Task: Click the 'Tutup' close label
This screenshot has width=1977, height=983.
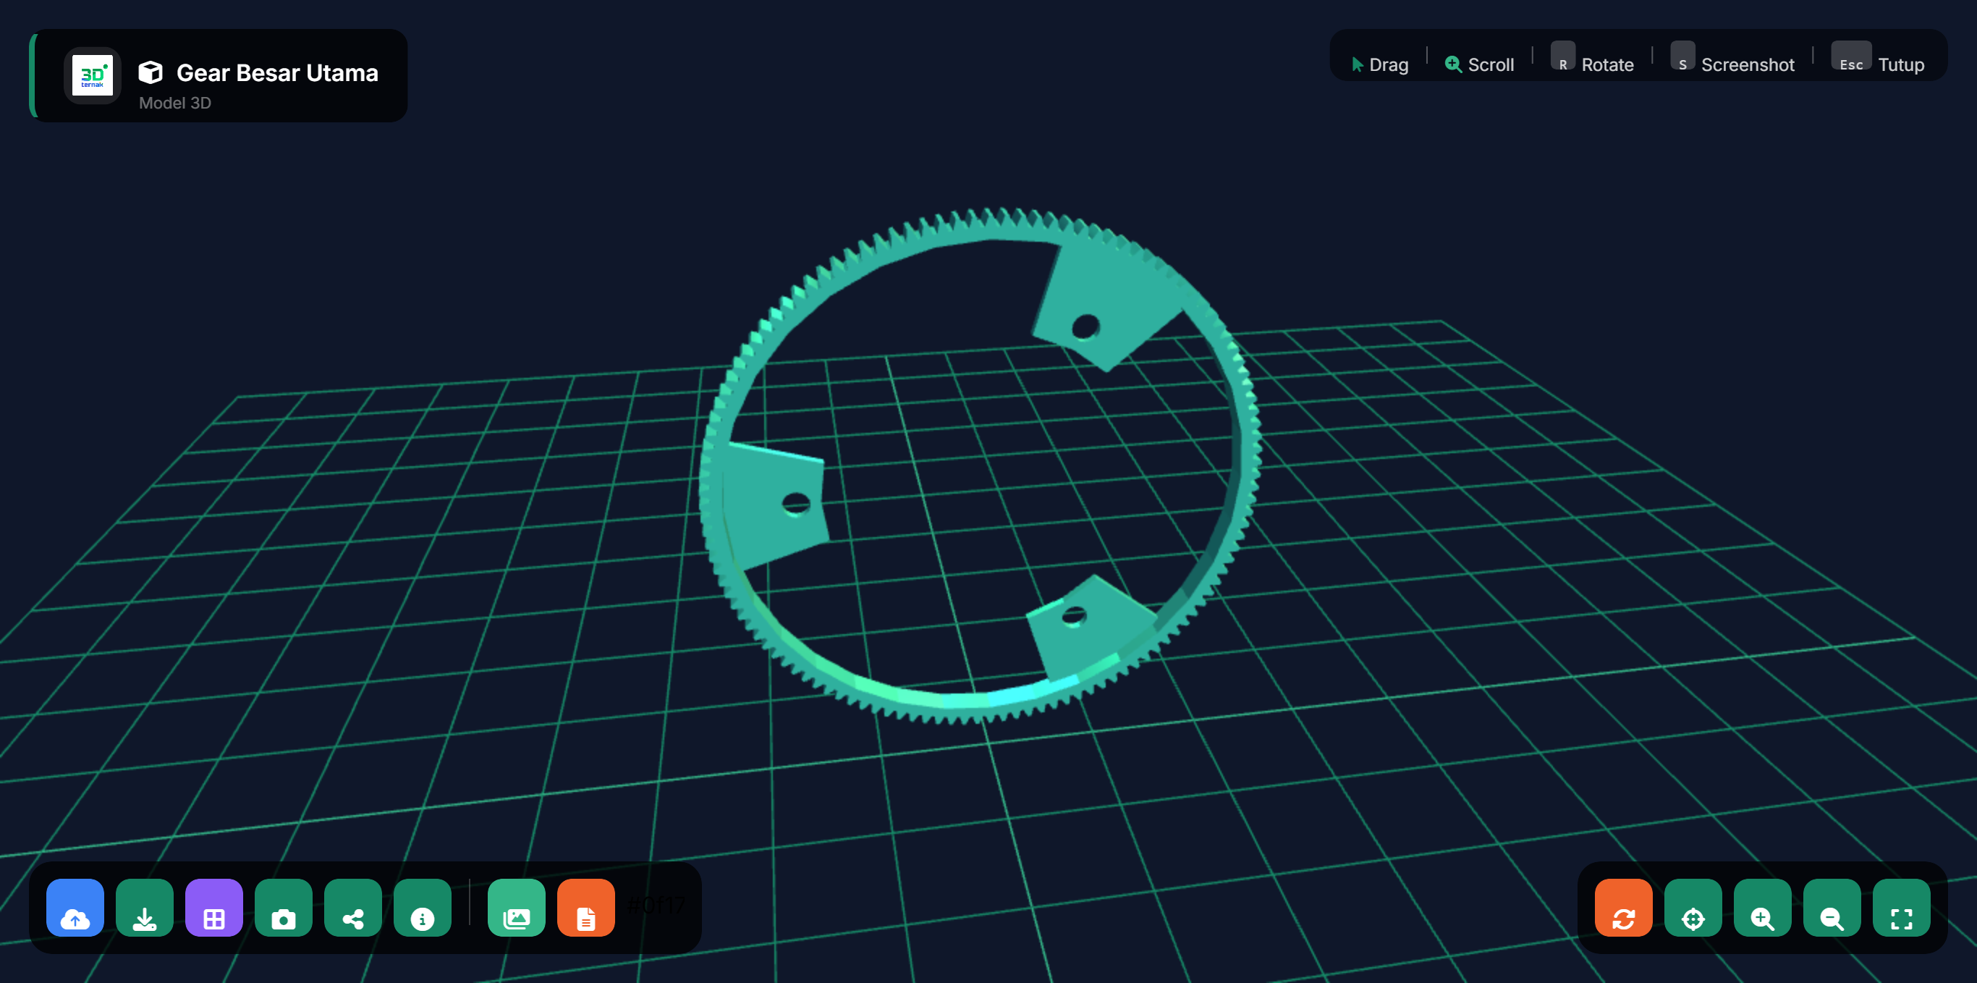Action: tap(1902, 64)
